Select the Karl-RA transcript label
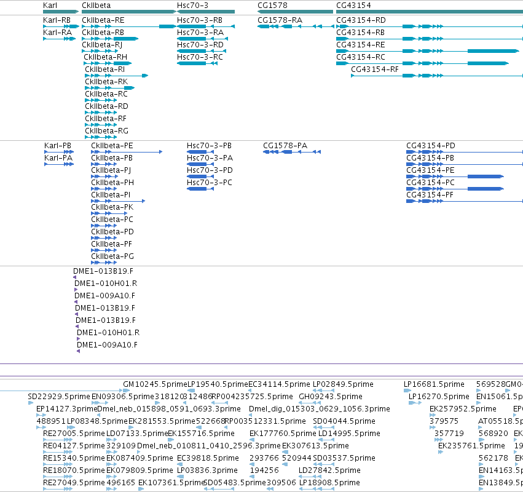The image size is (523, 492). click(x=57, y=33)
